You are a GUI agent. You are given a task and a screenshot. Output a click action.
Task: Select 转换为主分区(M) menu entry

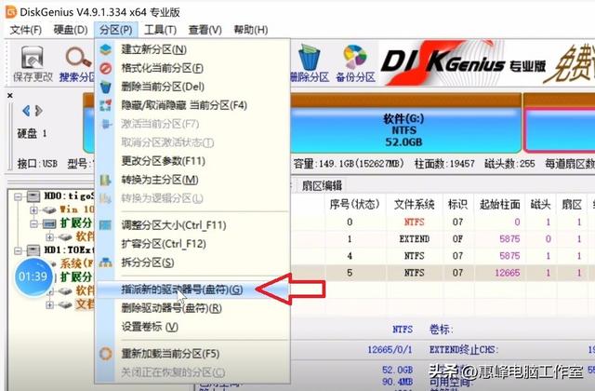(x=192, y=180)
